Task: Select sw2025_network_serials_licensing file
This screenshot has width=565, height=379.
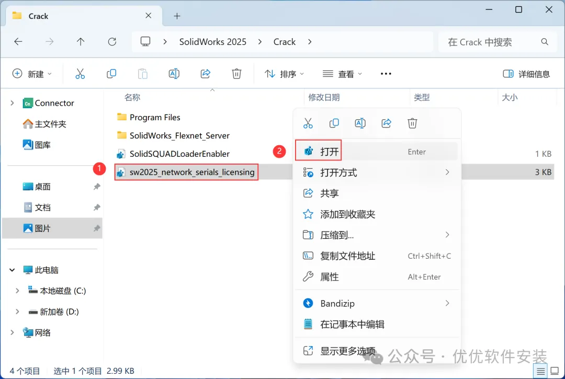Action: 192,172
